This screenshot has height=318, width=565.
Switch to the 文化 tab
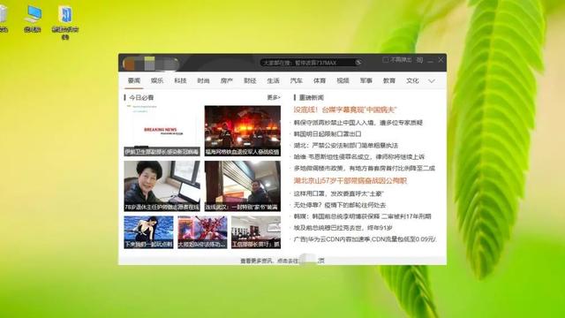412,80
